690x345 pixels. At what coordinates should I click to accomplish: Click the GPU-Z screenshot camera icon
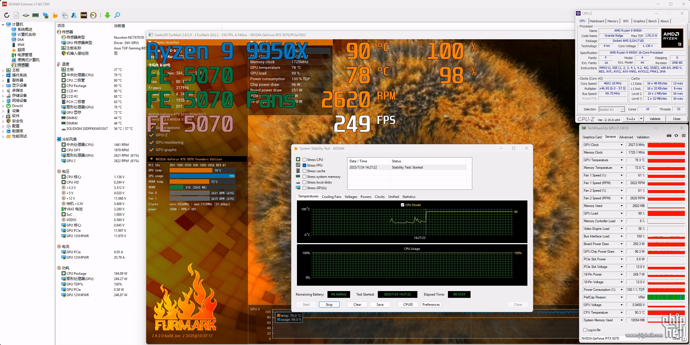point(669,136)
